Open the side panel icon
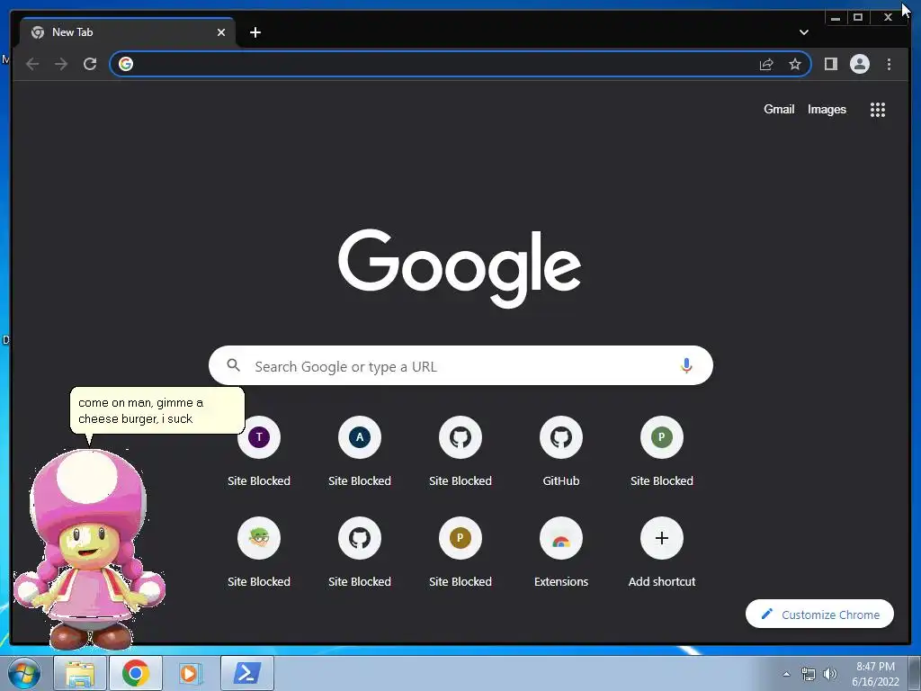The height and width of the screenshot is (691, 921). pyautogui.click(x=830, y=64)
